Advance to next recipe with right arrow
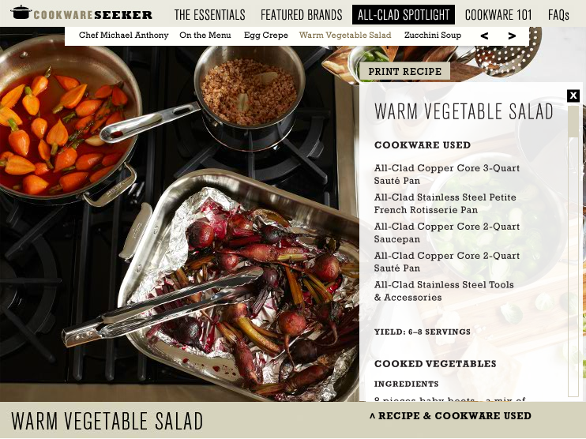586x439 pixels. [512, 36]
